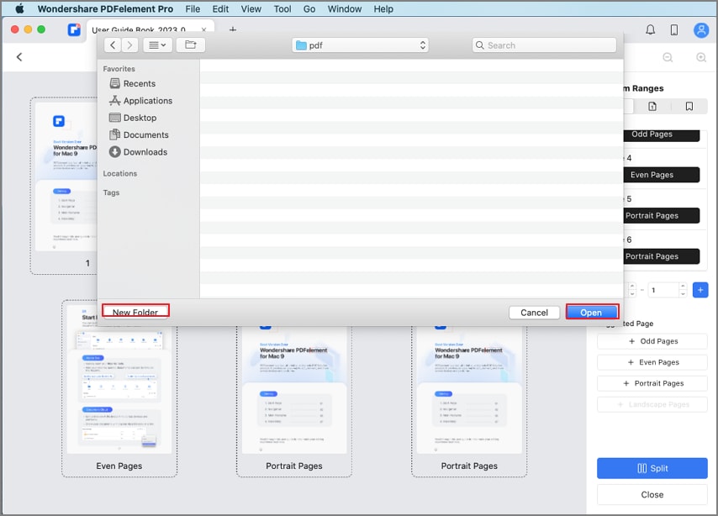Open the Tool menu
This screenshot has width=718, height=516.
pos(282,8)
